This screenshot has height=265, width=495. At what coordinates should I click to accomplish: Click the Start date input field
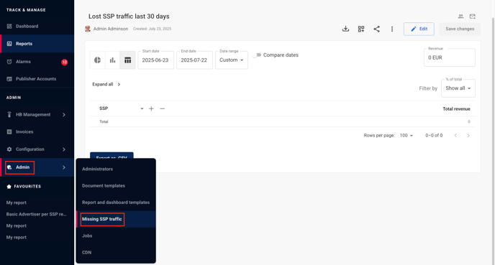click(x=155, y=60)
